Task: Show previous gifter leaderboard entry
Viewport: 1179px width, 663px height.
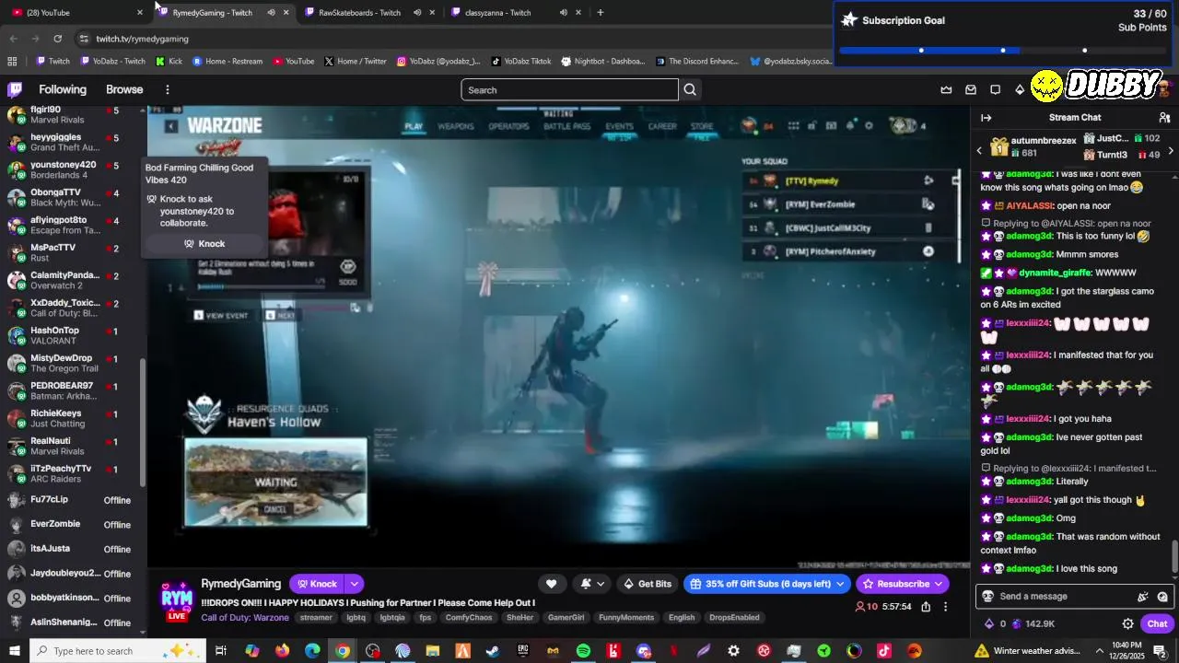Action: 979,150
